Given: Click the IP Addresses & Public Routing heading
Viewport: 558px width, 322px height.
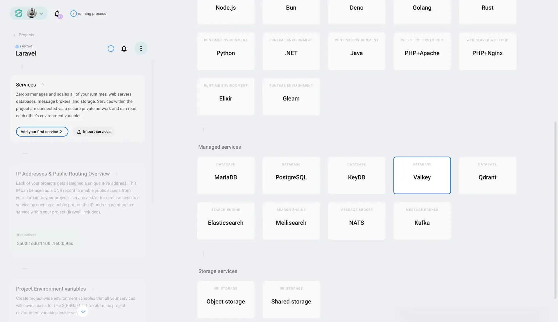Looking at the screenshot, I should [63, 174].
